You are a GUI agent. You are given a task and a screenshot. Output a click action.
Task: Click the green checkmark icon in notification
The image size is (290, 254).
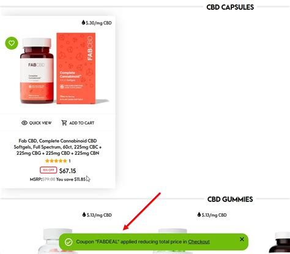pos(69,242)
